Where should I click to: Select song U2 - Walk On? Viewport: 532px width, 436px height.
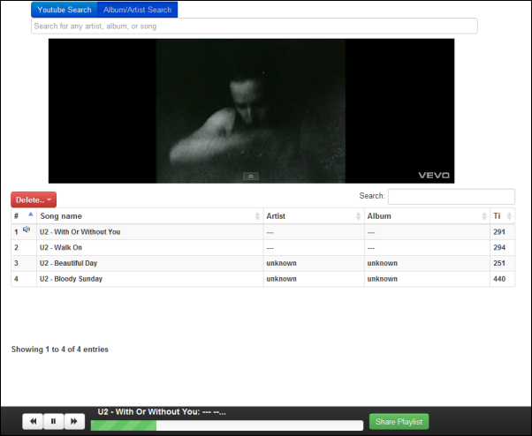pyautogui.click(x=61, y=248)
